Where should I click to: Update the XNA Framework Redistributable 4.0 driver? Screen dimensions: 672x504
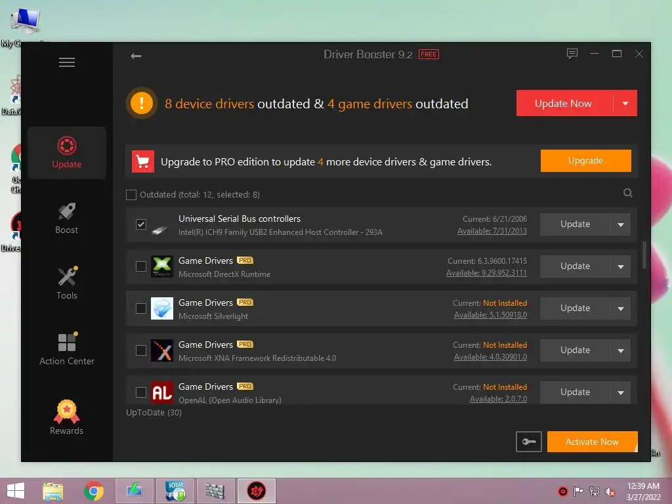[x=575, y=350]
